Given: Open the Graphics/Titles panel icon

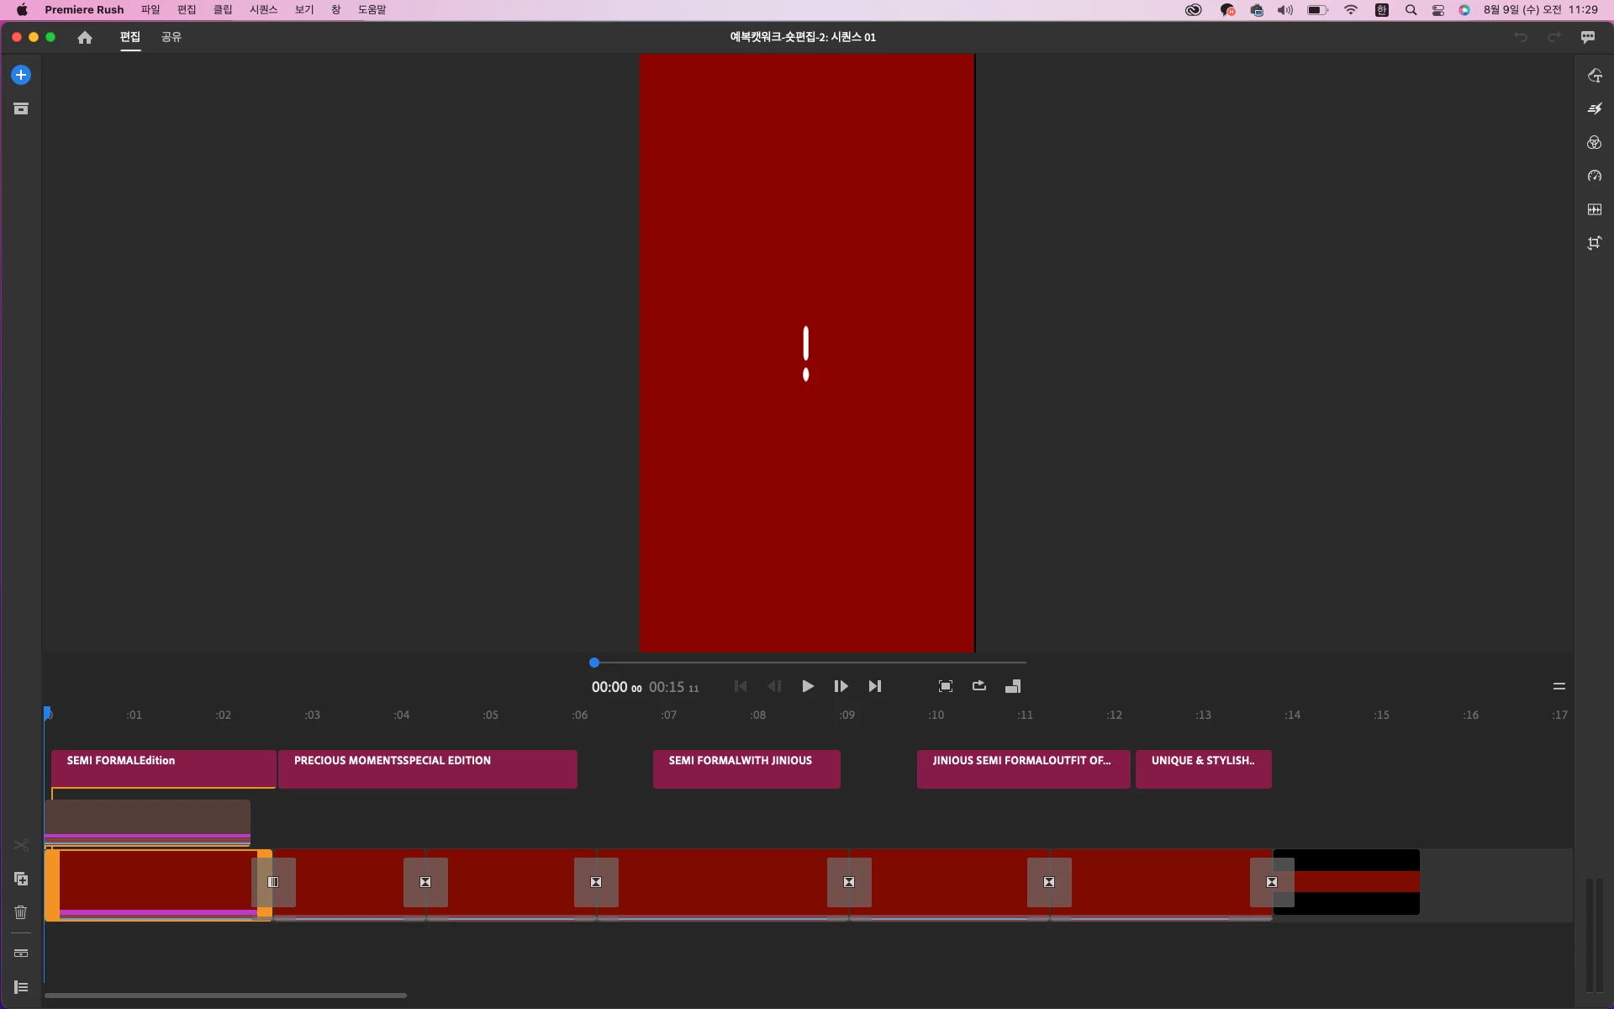Looking at the screenshot, I should (1594, 76).
